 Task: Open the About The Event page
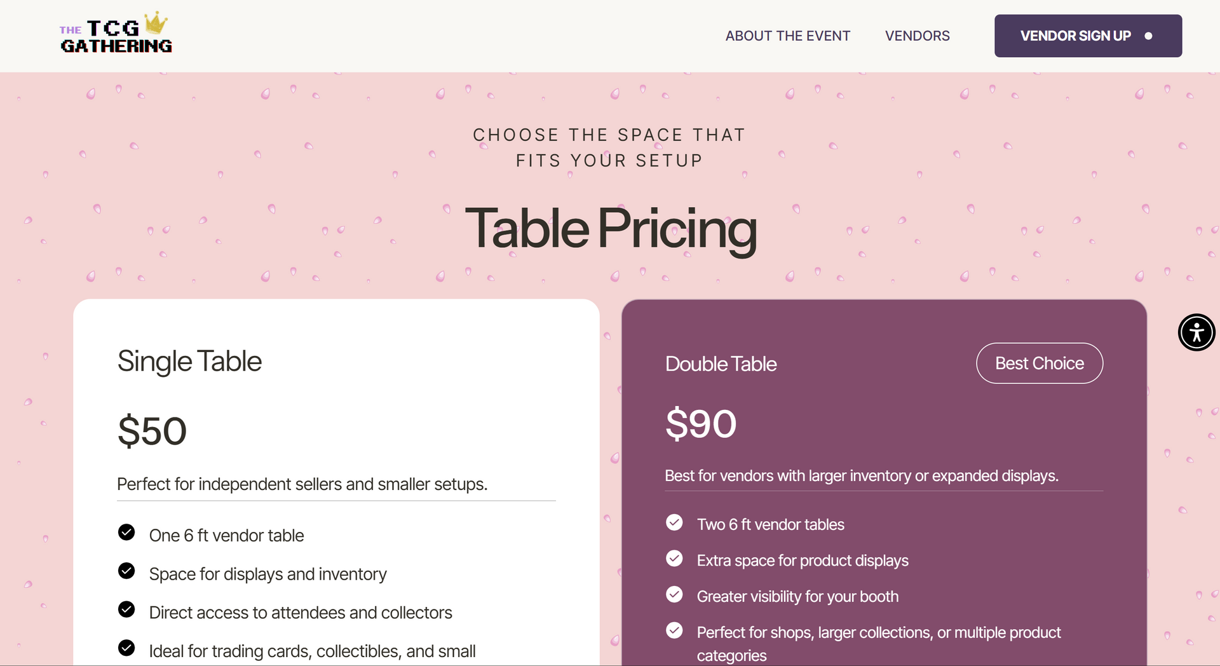click(x=788, y=36)
